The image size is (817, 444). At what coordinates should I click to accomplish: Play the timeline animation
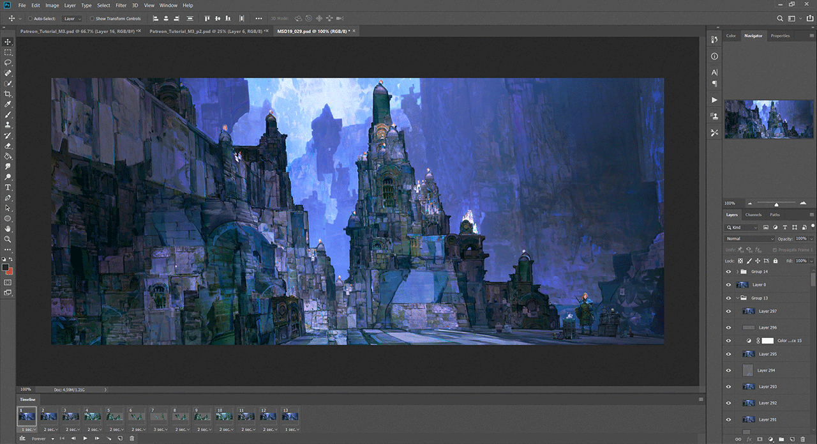[85, 438]
